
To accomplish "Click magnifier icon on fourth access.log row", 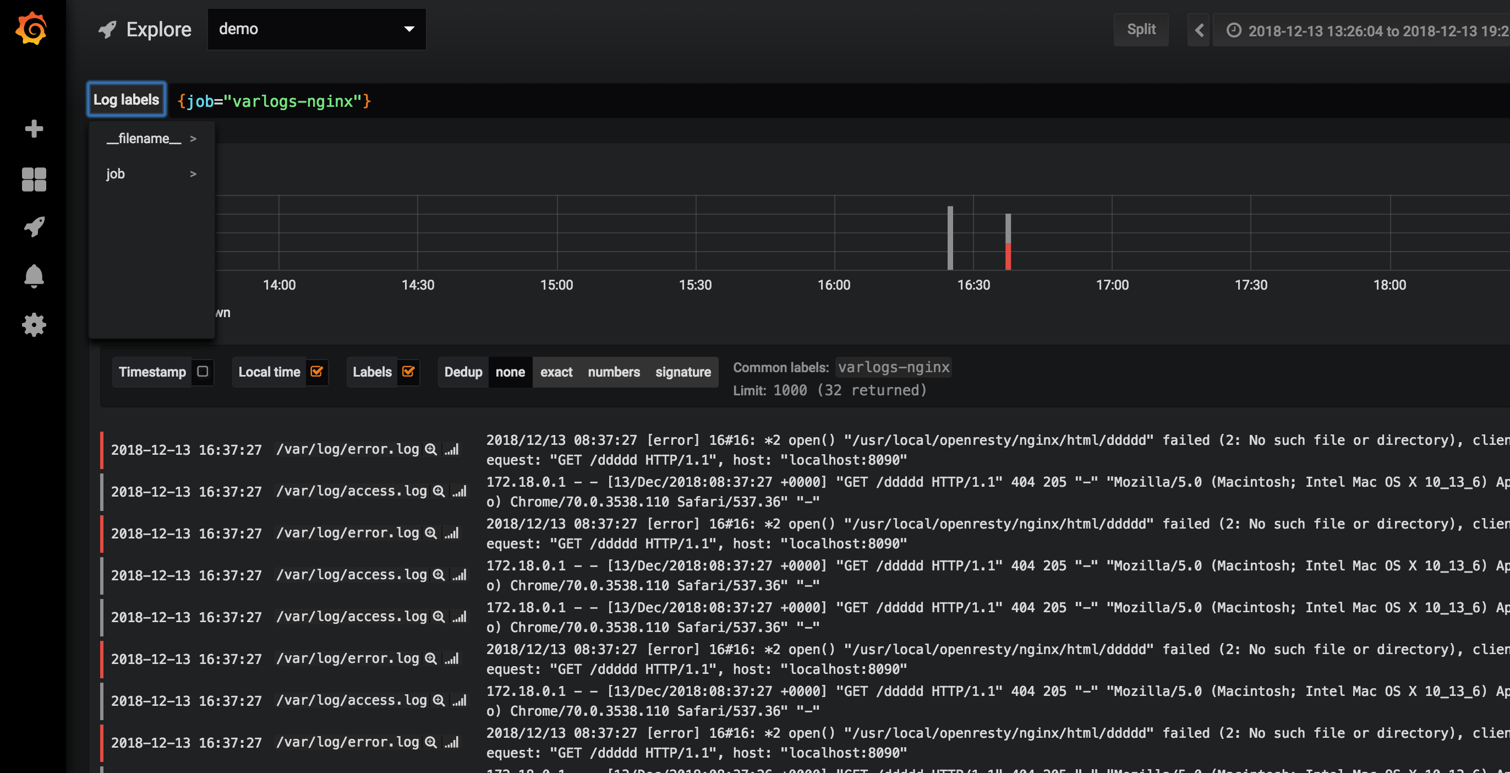I will click(439, 700).
